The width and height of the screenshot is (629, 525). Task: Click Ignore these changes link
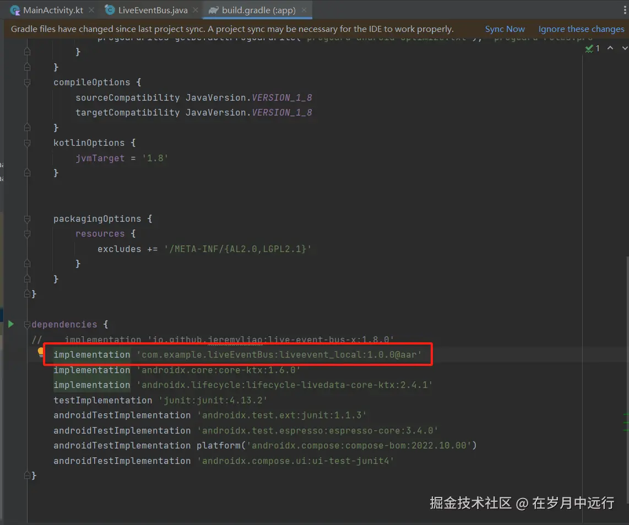pos(581,29)
